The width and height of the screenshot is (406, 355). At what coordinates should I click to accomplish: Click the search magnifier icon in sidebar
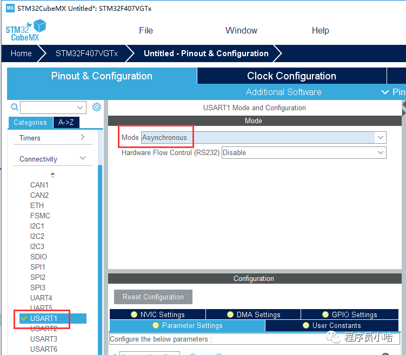pos(15,107)
